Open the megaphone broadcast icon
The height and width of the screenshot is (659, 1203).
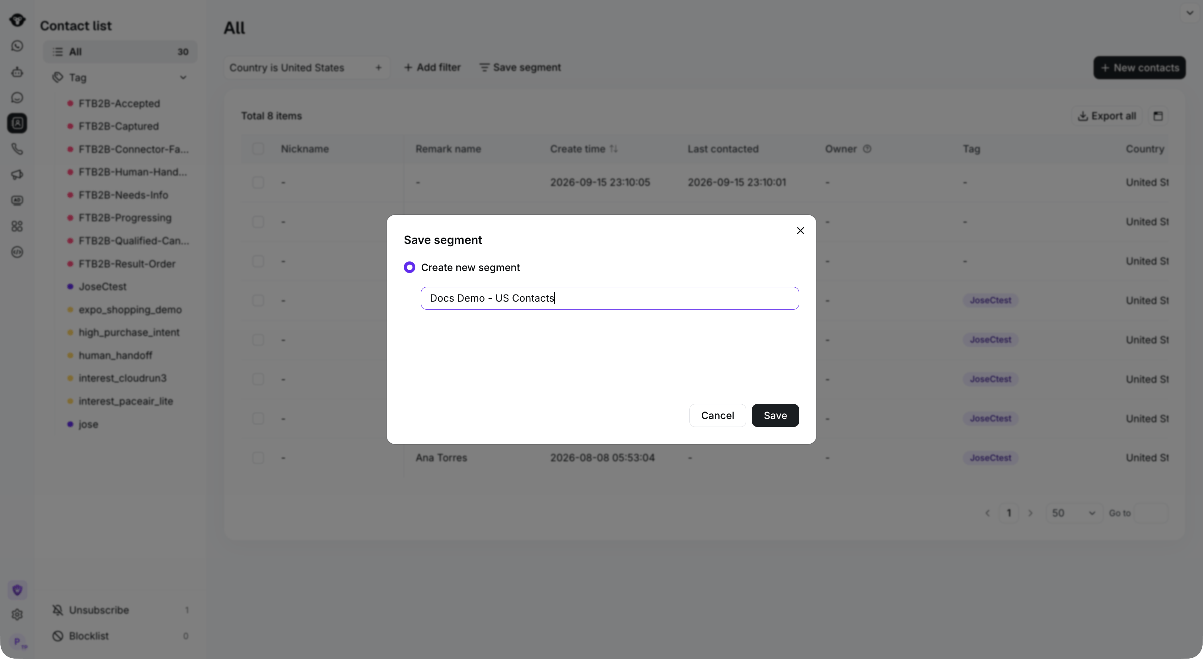click(x=17, y=175)
